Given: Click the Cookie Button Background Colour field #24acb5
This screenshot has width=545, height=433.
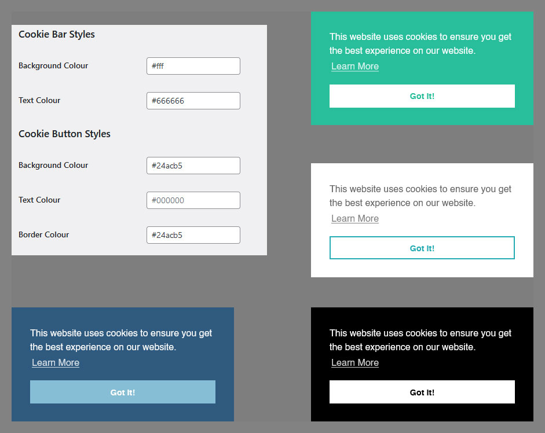Looking at the screenshot, I should (x=193, y=166).
